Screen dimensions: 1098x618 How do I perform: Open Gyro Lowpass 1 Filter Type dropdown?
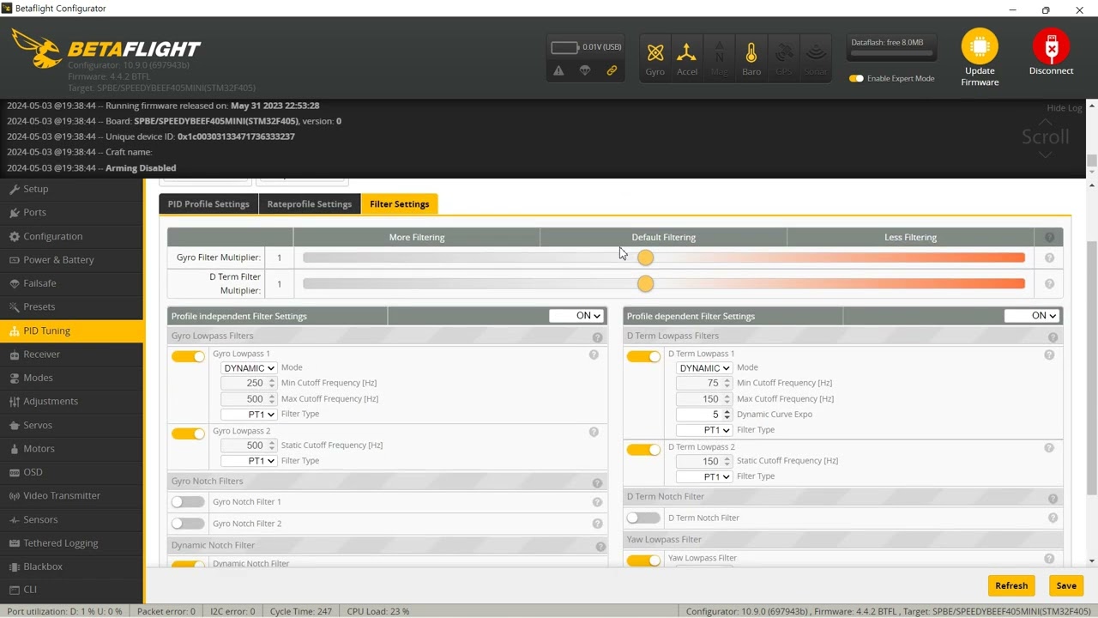[249, 415]
